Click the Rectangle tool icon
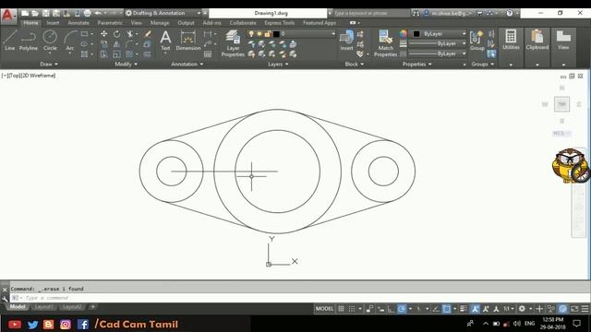Viewport: 591px width, 332px height. coord(84,34)
